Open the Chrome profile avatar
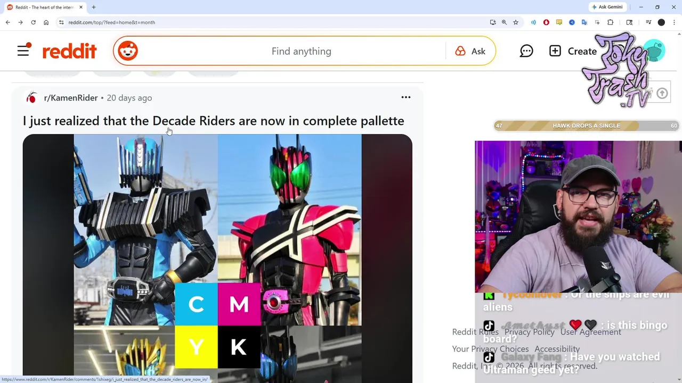682x383 pixels. 661,22
